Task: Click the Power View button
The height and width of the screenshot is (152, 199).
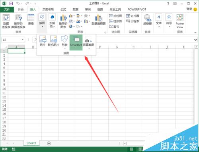Action: [x=180, y=21]
